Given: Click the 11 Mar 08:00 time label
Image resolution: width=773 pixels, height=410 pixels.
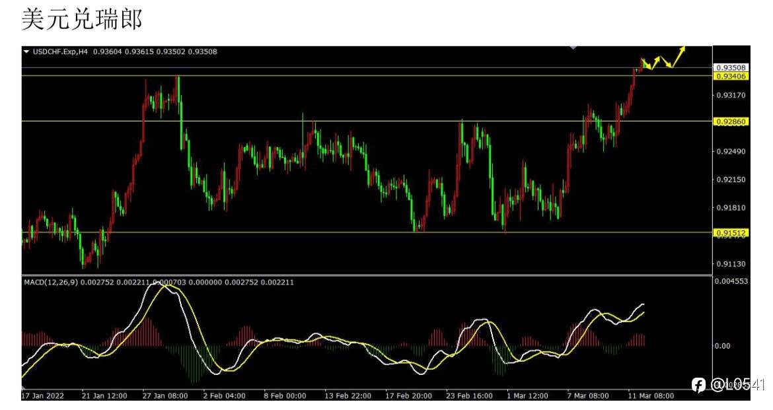Looking at the screenshot, I should pos(651,395).
